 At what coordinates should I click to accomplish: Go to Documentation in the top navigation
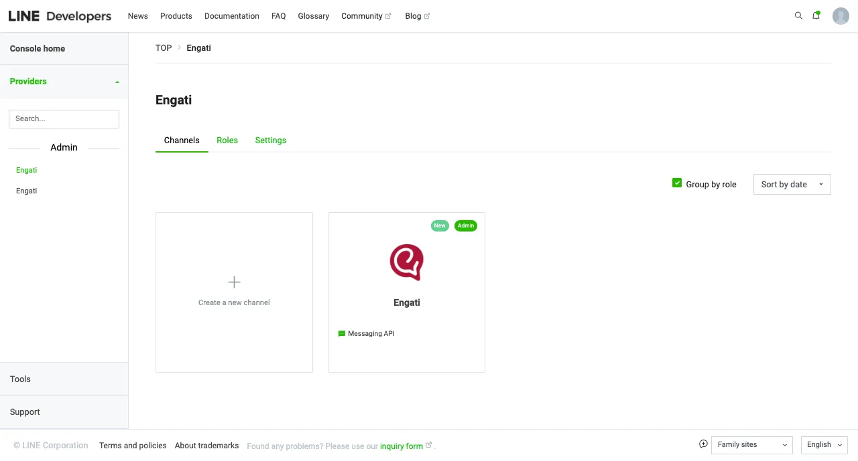pyautogui.click(x=232, y=16)
